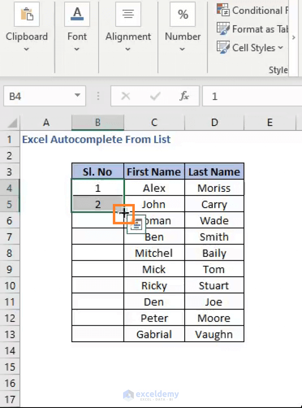This screenshot has width=302, height=408.
Task: Expand the Number group chevron
Action: pyautogui.click(x=182, y=49)
